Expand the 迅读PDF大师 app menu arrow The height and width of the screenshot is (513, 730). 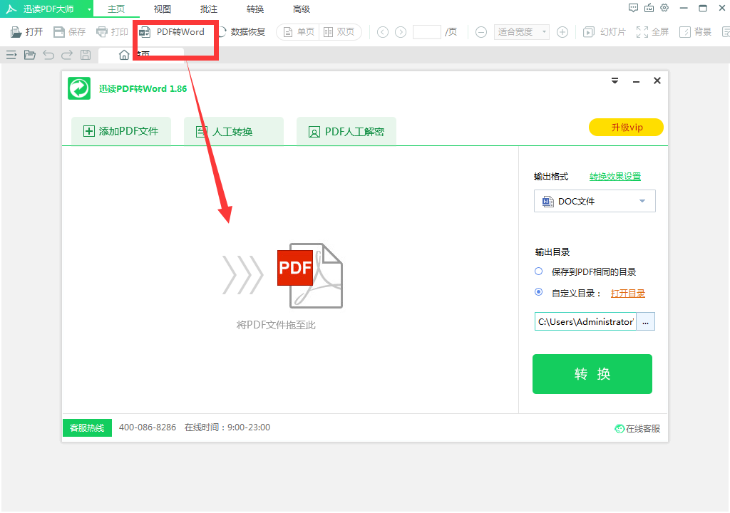coord(89,9)
